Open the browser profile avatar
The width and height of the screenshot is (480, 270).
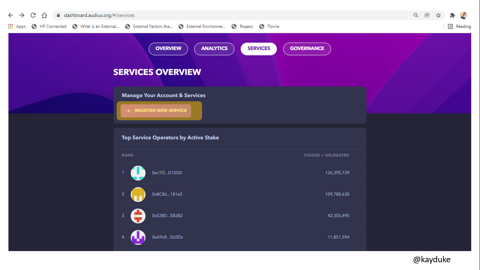click(463, 15)
